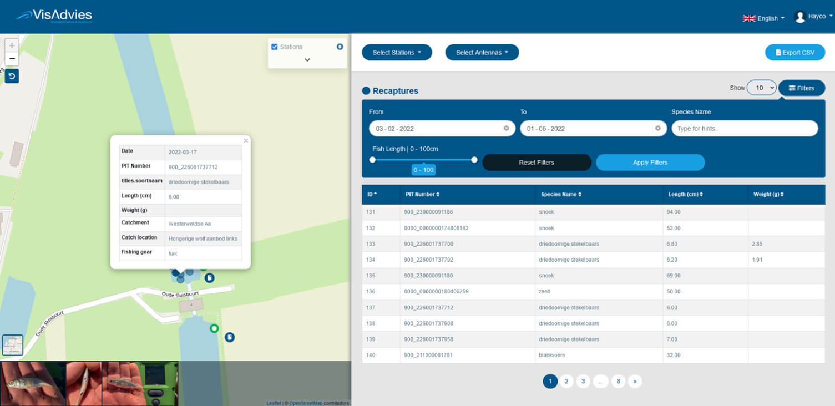Click the Export CSV button
This screenshot has height=406, width=835.
(794, 53)
